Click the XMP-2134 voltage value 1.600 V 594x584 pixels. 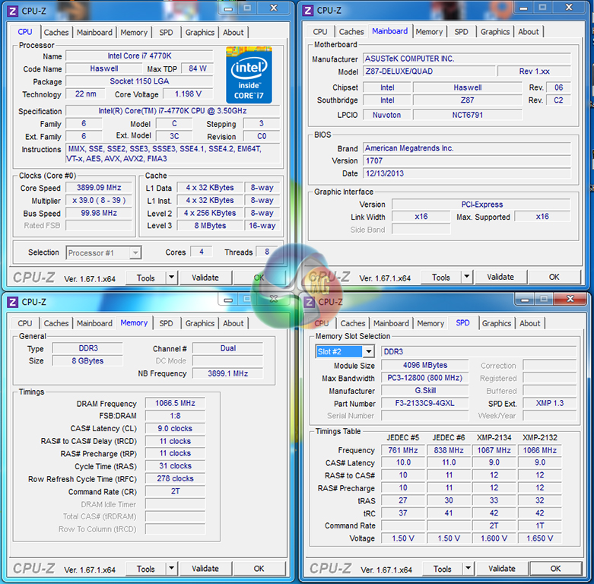(494, 538)
